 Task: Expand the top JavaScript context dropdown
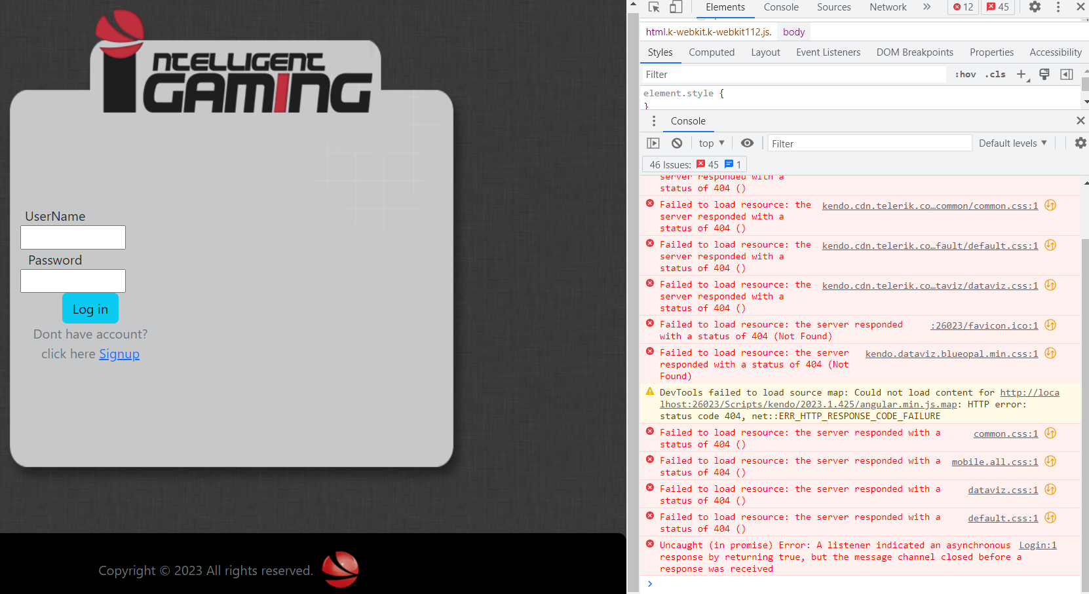[712, 143]
